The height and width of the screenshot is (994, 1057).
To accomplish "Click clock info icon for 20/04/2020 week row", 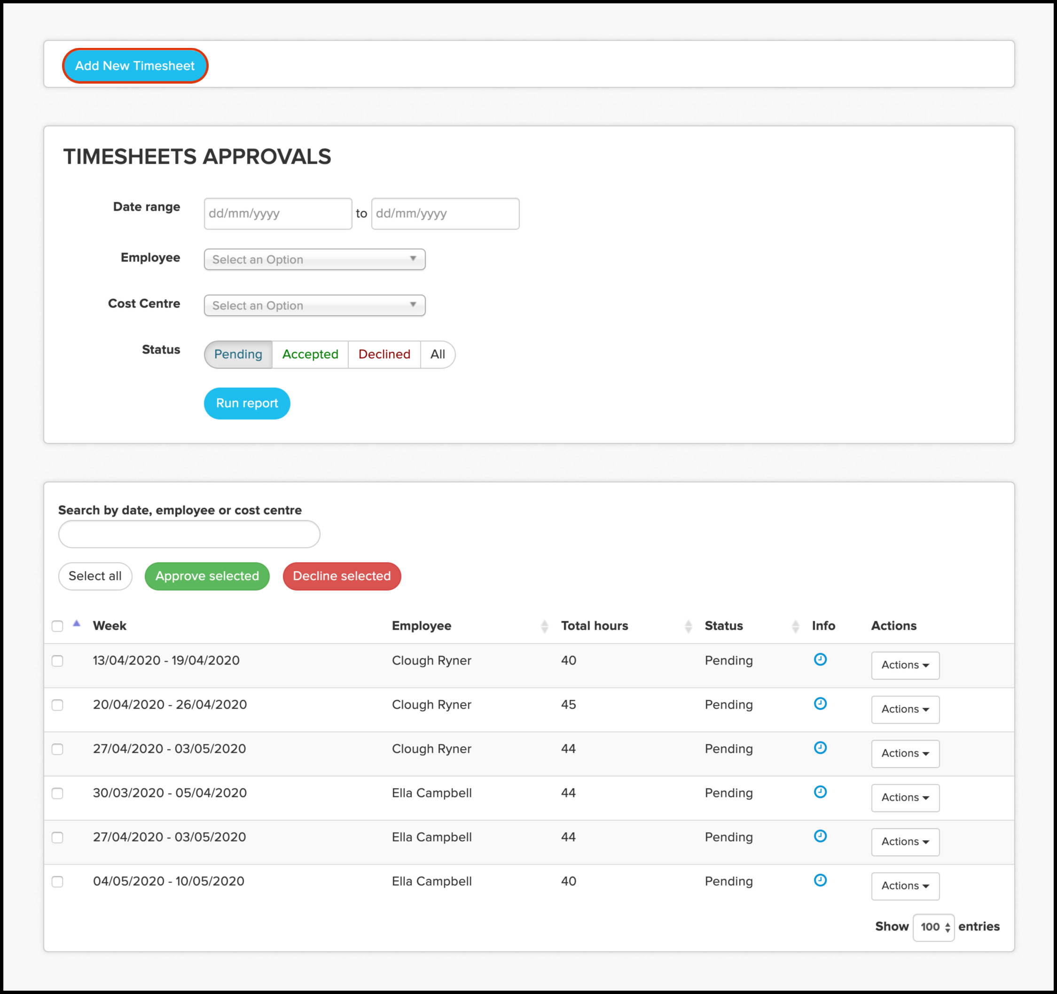I will [x=820, y=704].
